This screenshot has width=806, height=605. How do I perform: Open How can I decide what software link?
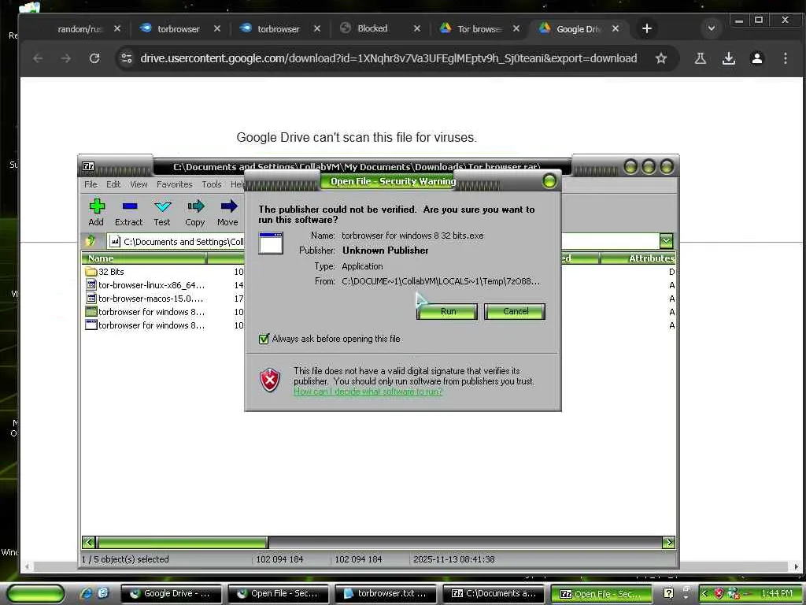pos(368,392)
